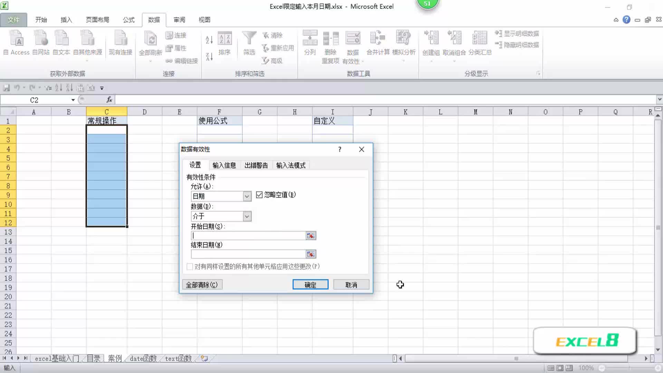This screenshot has height=373, width=663.
Task: Click the Excel Help question mark icon
Action: (x=626, y=20)
